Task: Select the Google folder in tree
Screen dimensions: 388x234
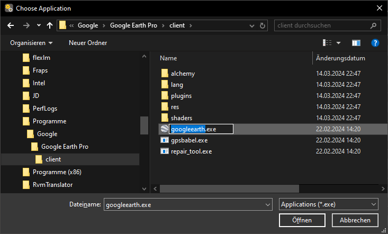Action: [47, 134]
